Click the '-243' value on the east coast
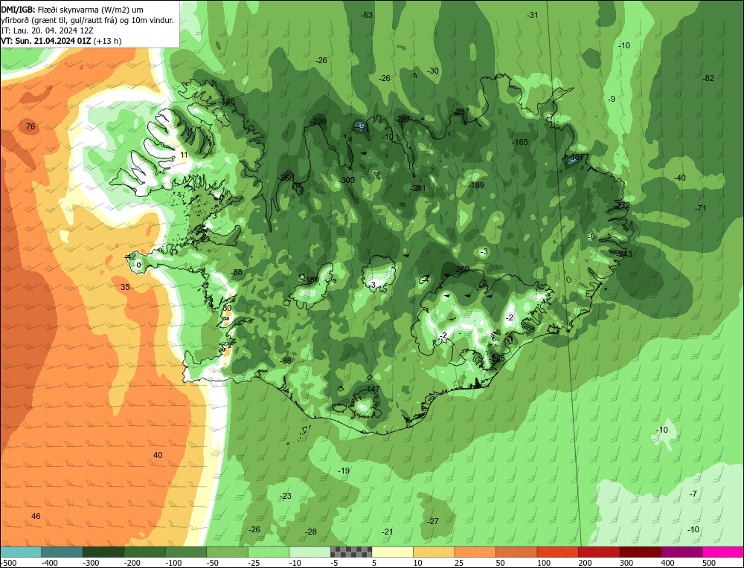 [x=624, y=254]
